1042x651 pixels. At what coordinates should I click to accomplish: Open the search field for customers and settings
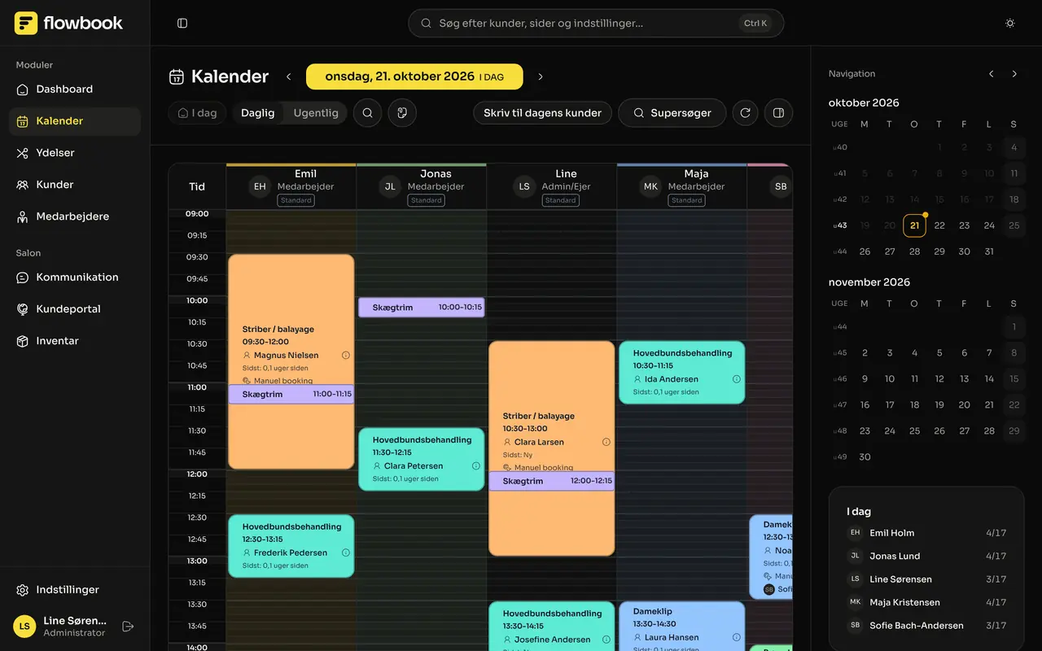596,23
